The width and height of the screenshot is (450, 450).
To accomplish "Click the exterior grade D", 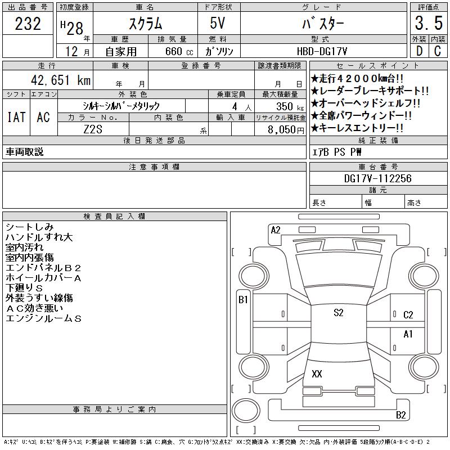I will [419, 51].
